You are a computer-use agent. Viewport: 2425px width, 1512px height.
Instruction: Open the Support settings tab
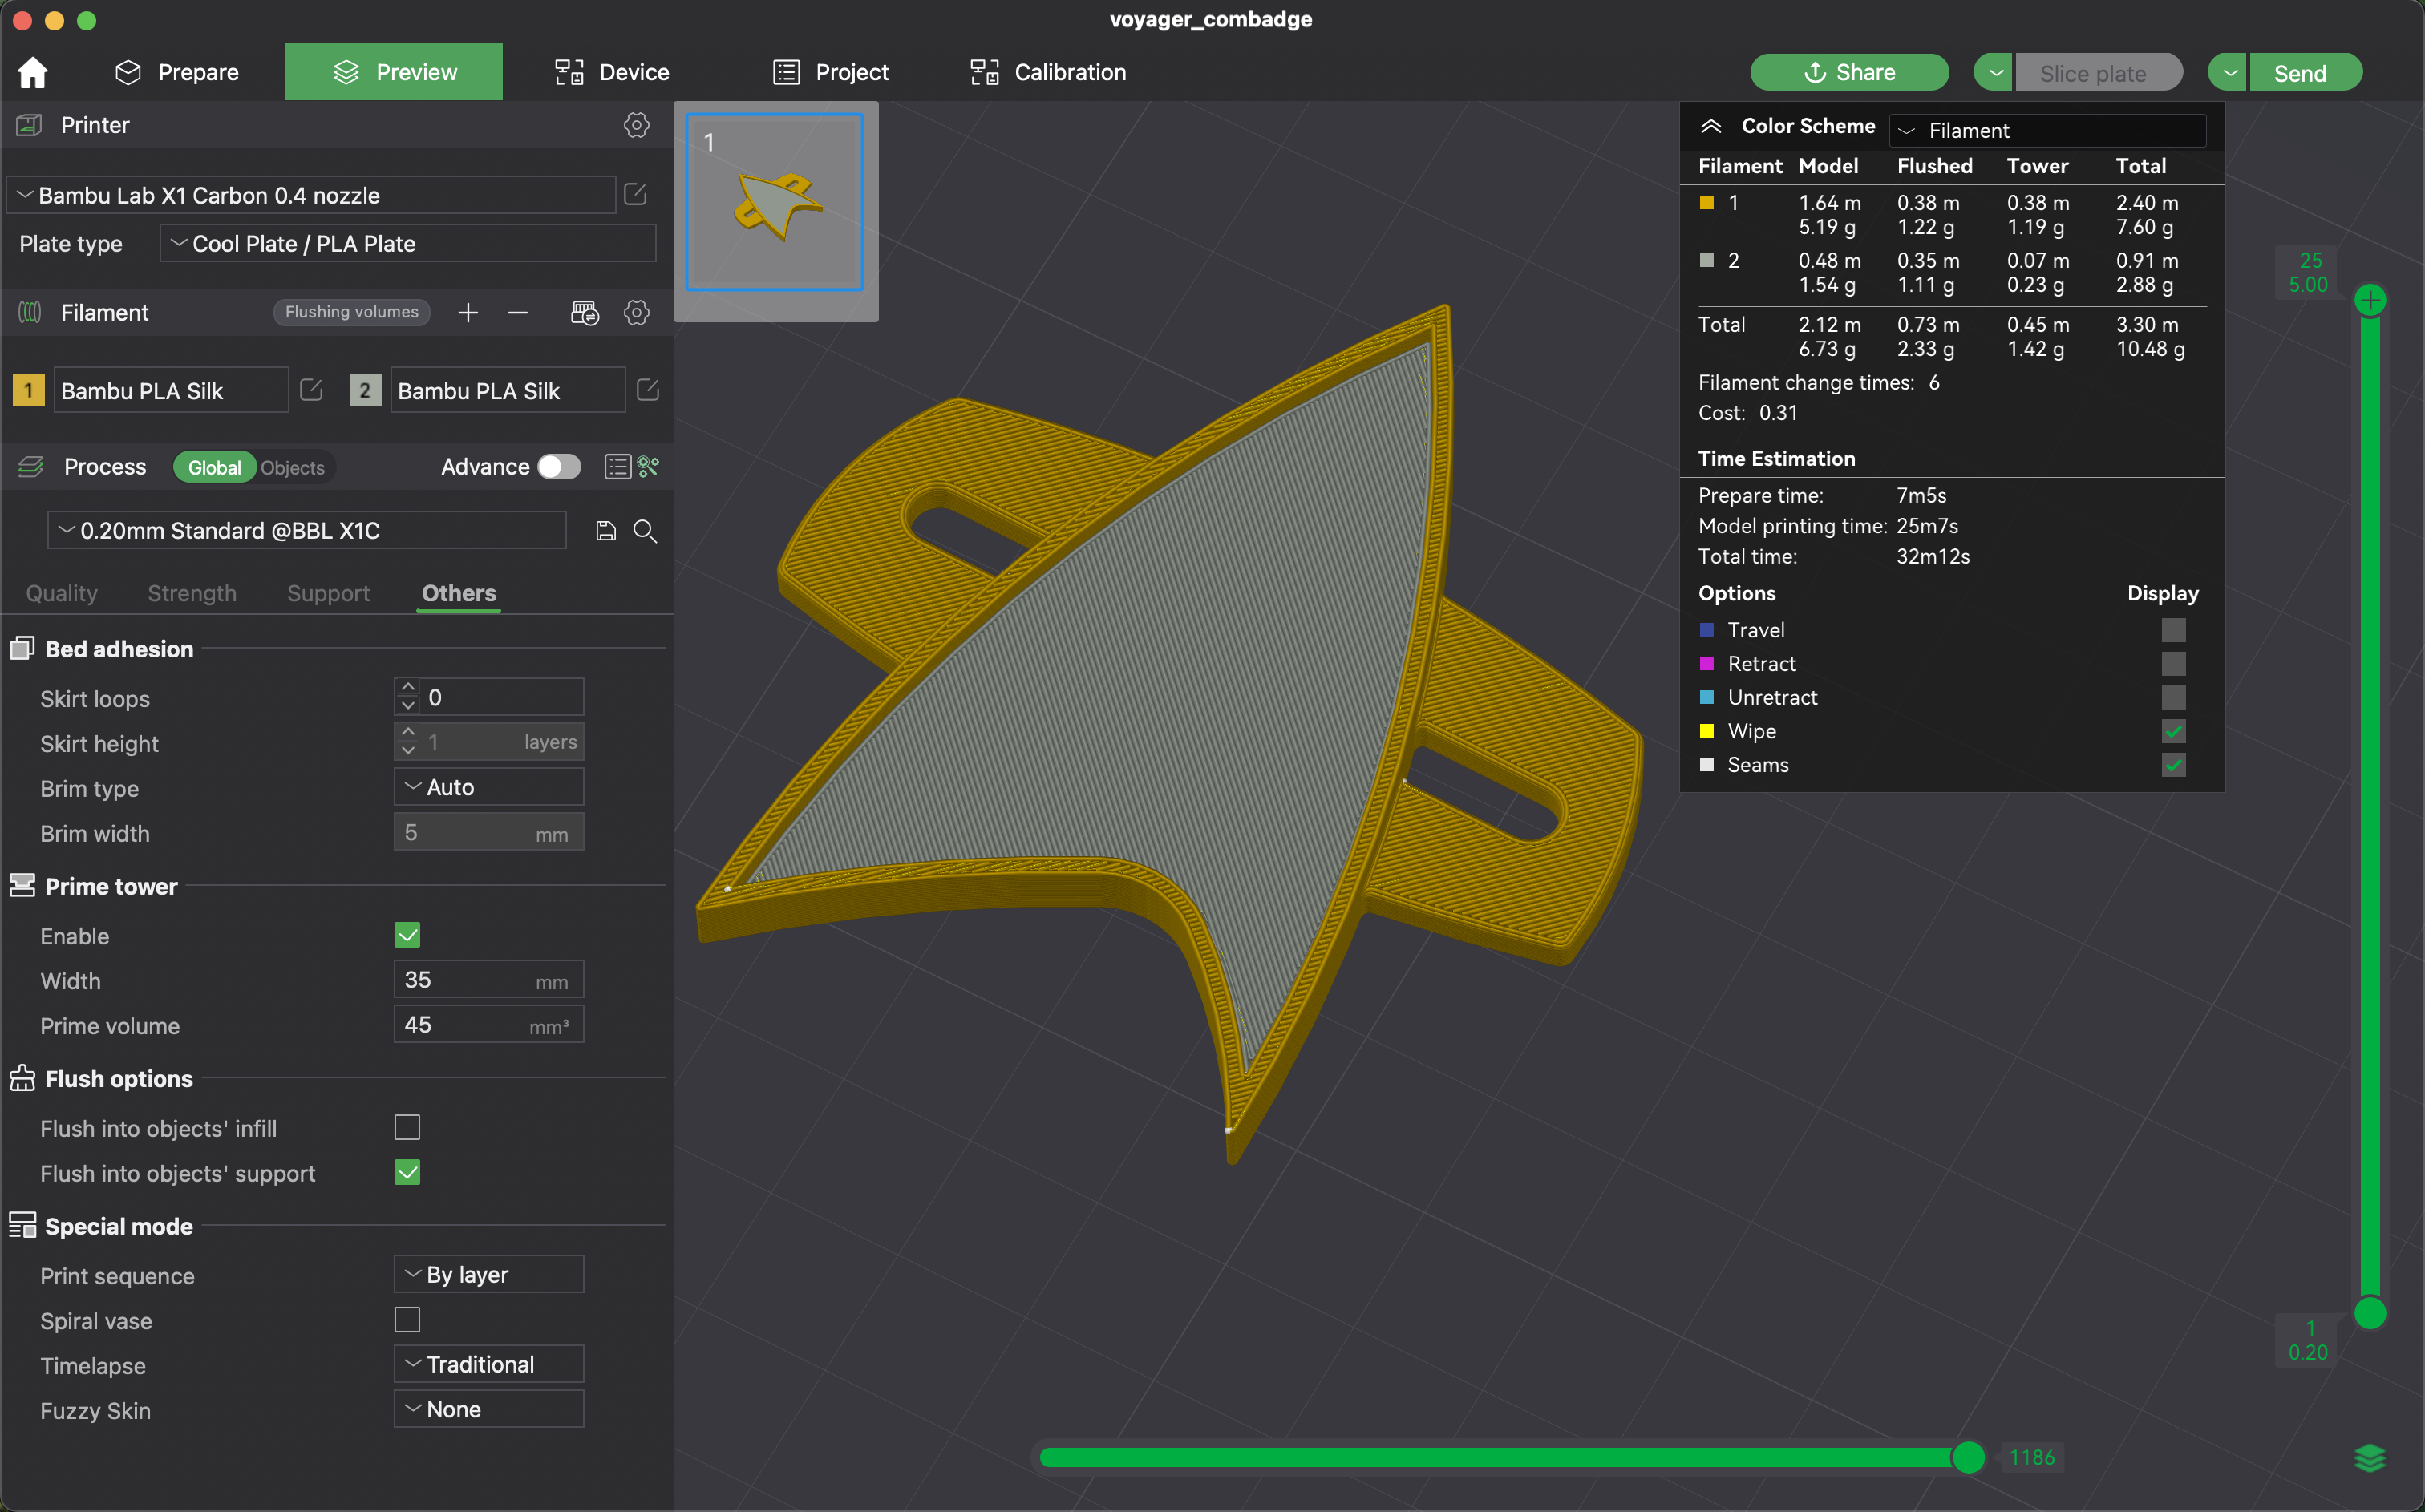pos(328,593)
